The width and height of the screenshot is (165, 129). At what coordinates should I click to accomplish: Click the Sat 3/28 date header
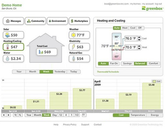tap(13, 111)
